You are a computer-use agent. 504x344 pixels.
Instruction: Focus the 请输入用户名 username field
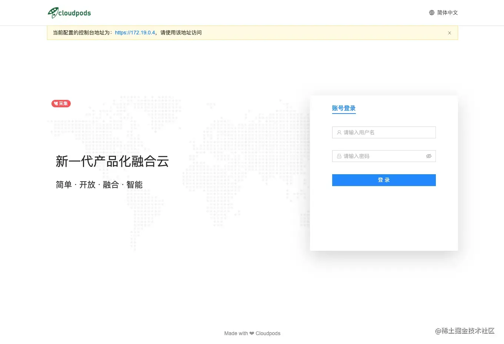click(384, 132)
